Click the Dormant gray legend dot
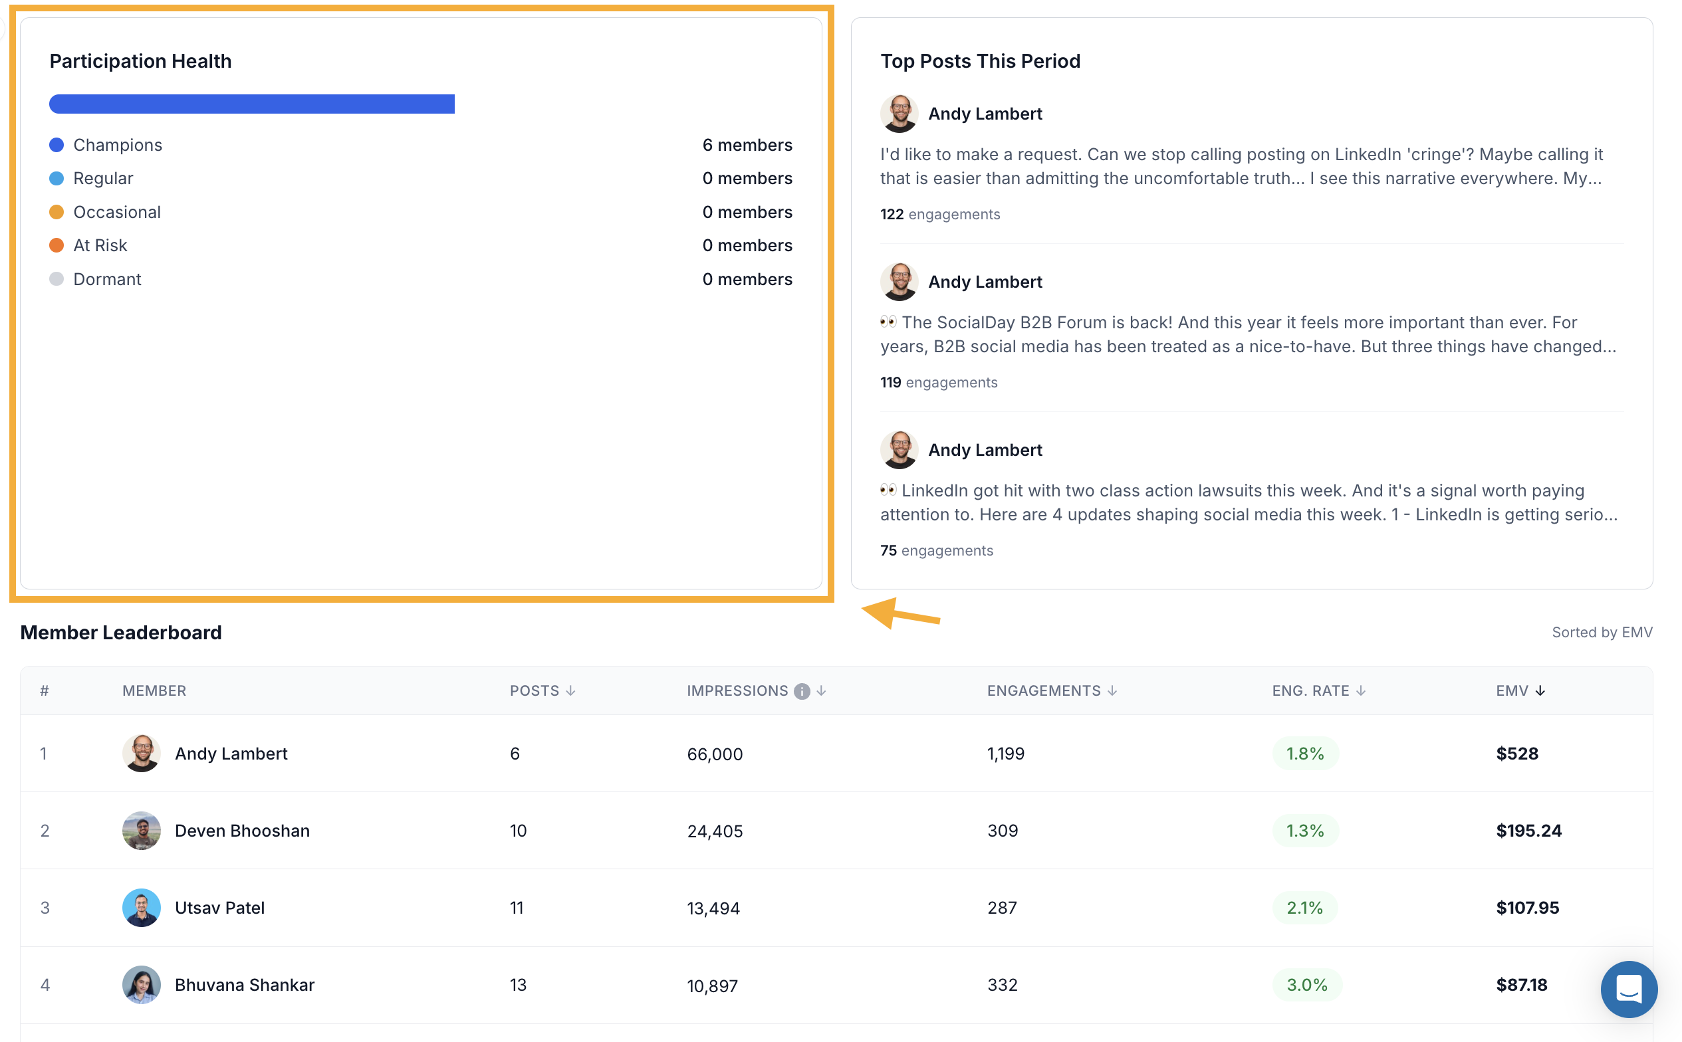This screenshot has width=1682, height=1042. tap(57, 279)
